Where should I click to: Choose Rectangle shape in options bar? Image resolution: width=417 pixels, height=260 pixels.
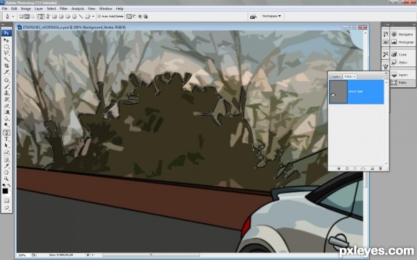(54, 17)
